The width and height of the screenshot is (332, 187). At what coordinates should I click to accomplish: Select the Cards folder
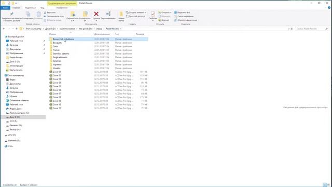pyautogui.click(x=56, y=46)
